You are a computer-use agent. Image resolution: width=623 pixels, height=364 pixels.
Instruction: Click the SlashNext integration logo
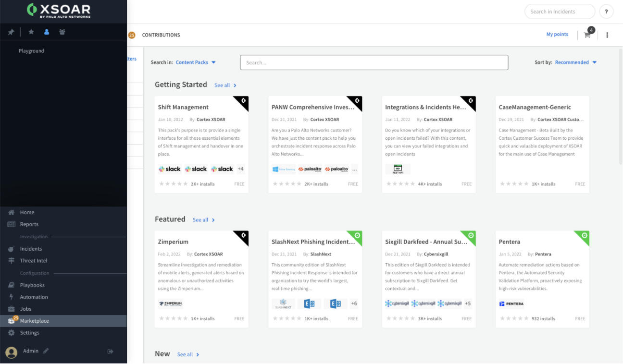click(284, 303)
